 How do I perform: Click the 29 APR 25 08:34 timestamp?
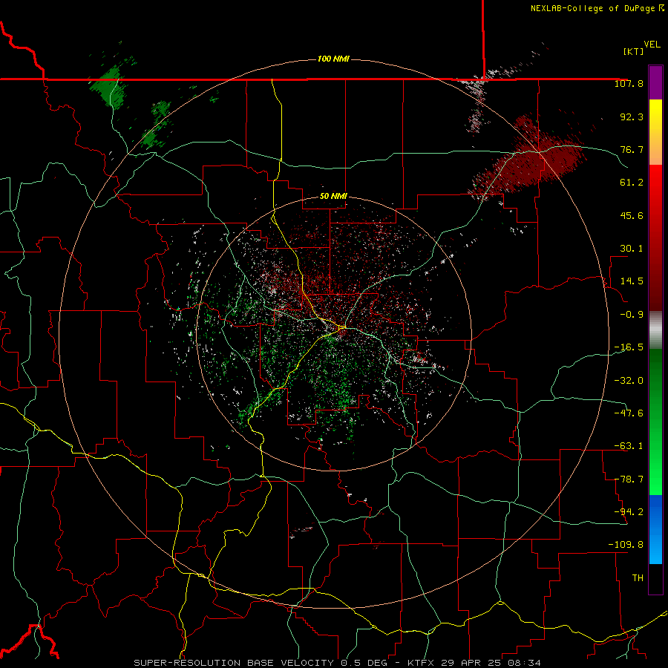[x=491, y=663]
